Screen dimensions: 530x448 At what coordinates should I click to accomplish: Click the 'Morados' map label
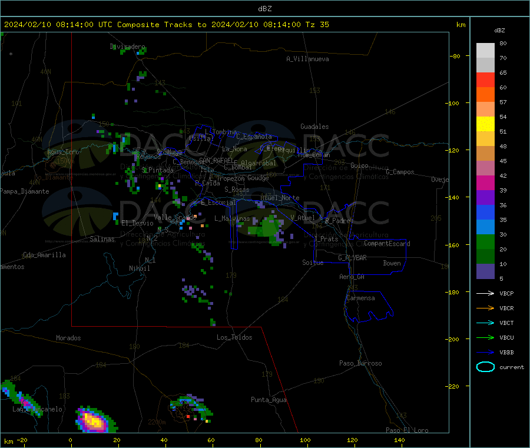coord(68,338)
